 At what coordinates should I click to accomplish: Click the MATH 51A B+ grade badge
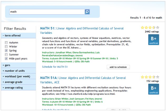(x=153, y=89)
